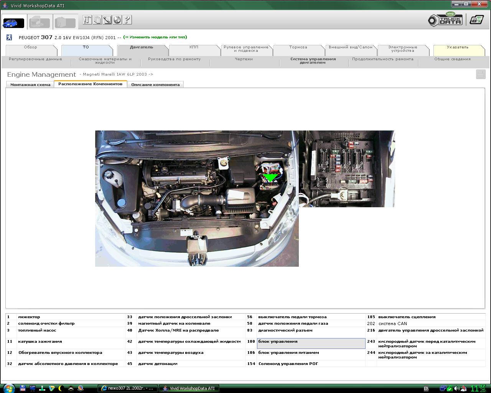Open the 'КПП' tab
This screenshot has width=491, height=393.
tap(194, 48)
